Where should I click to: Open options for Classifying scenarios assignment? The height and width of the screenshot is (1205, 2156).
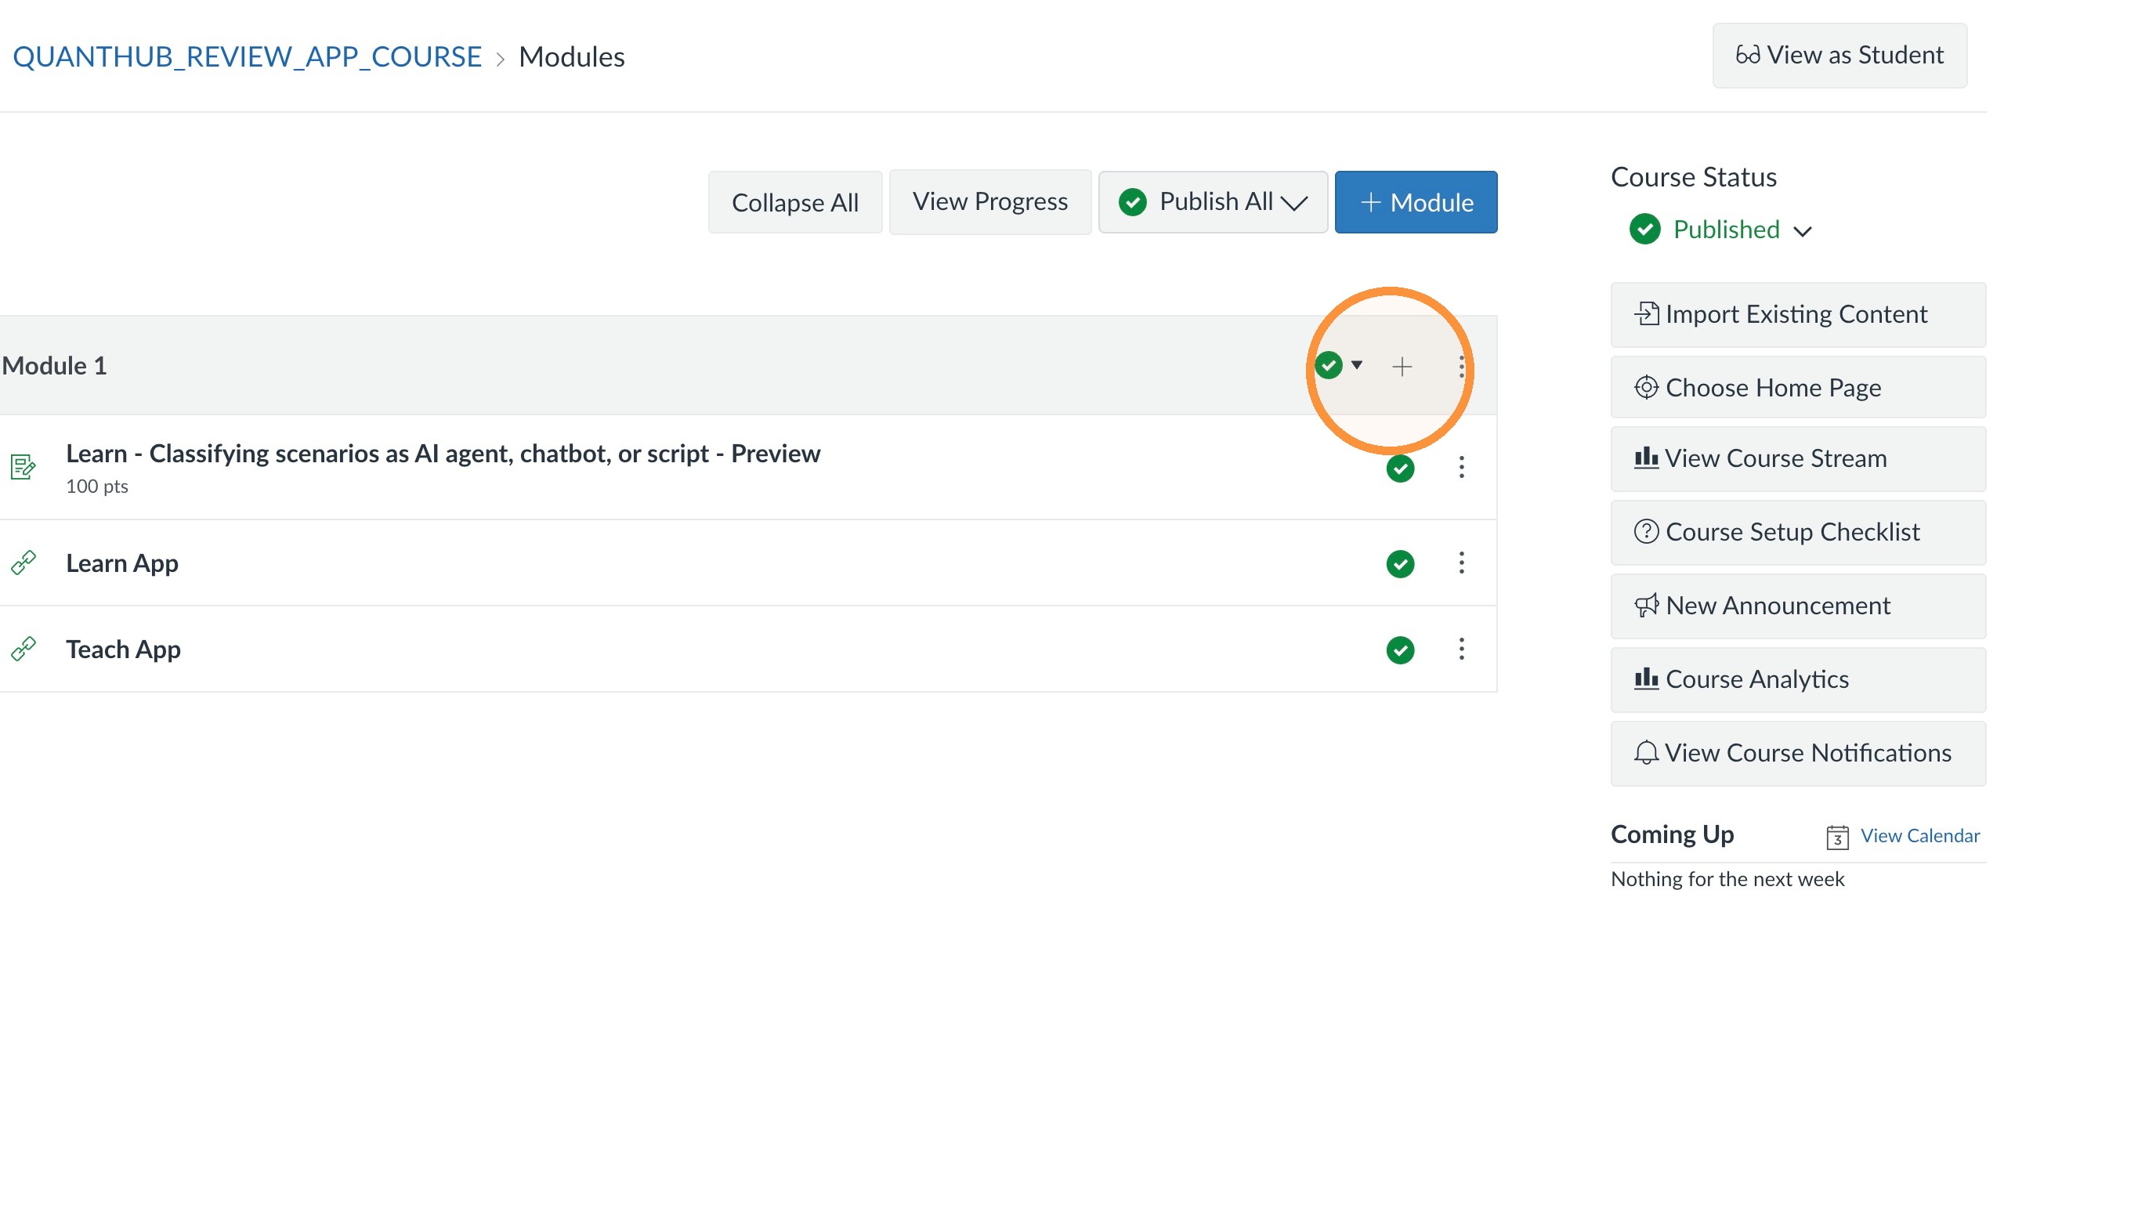pos(1461,467)
